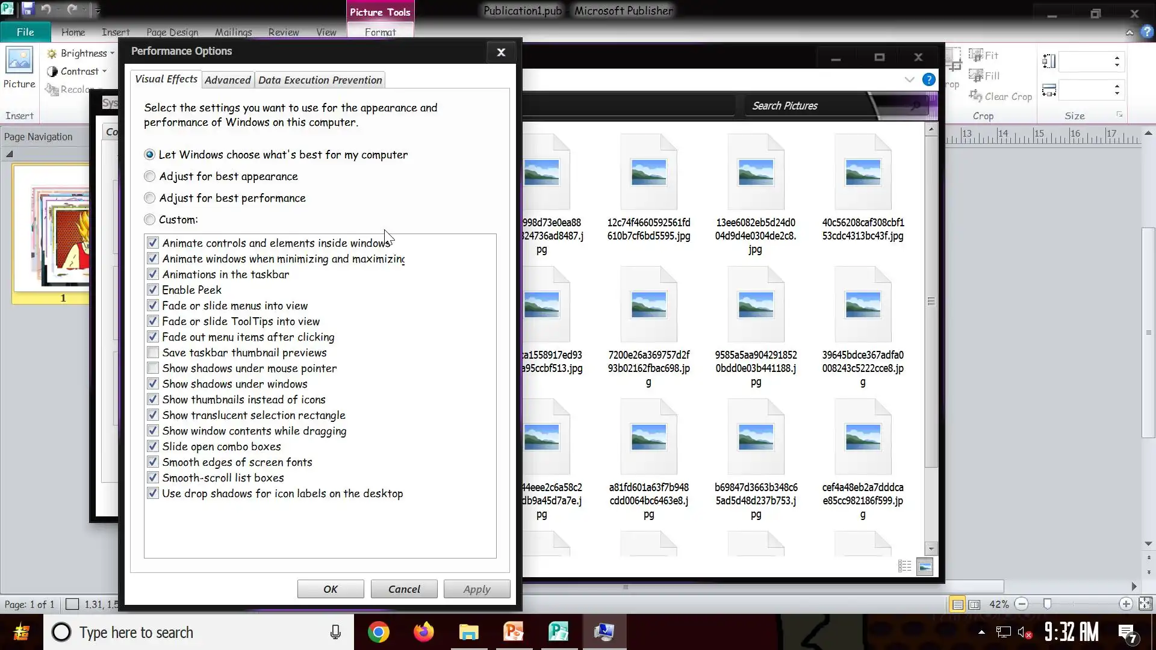Viewport: 1156px width, 650px height.
Task: Select Adjust for best performance radio button
Action: click(x=150, y=198)
